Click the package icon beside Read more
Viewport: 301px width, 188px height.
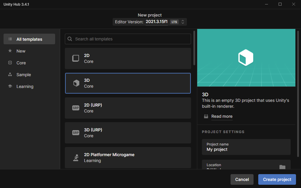[206, 116]
